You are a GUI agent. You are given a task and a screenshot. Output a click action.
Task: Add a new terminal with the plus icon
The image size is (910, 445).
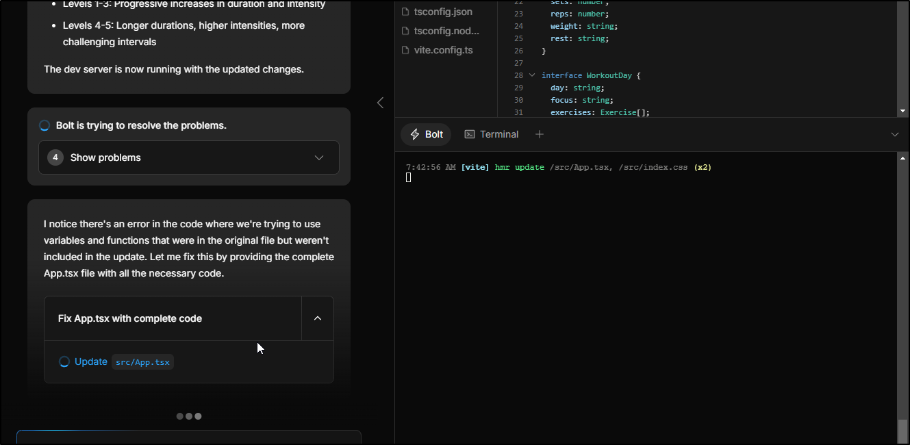pos(540,134)
